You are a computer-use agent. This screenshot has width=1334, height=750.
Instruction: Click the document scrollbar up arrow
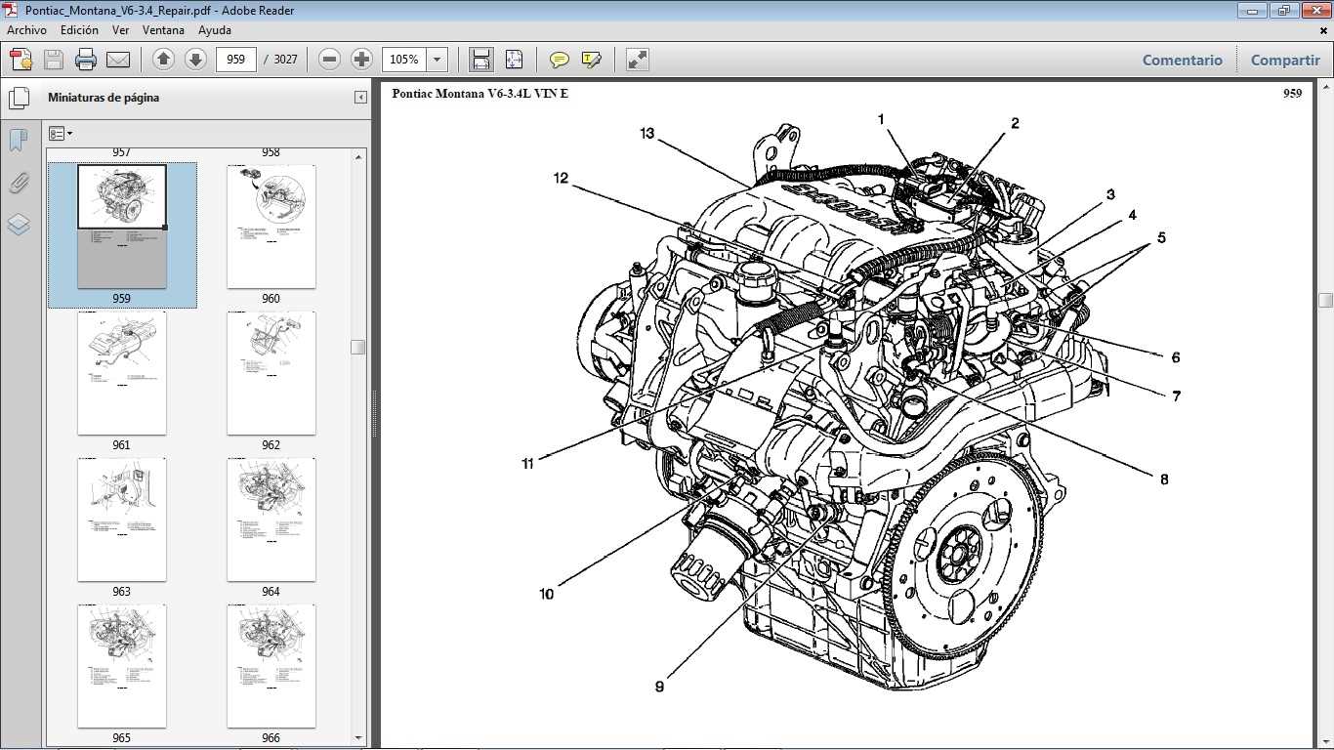[x=1325, y=88]
